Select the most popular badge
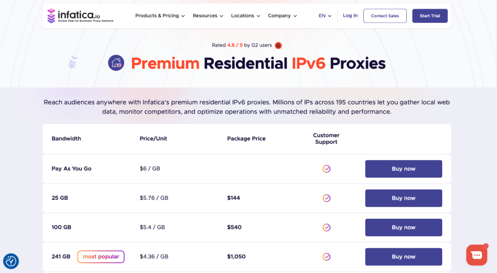 [x=101, y=257]
